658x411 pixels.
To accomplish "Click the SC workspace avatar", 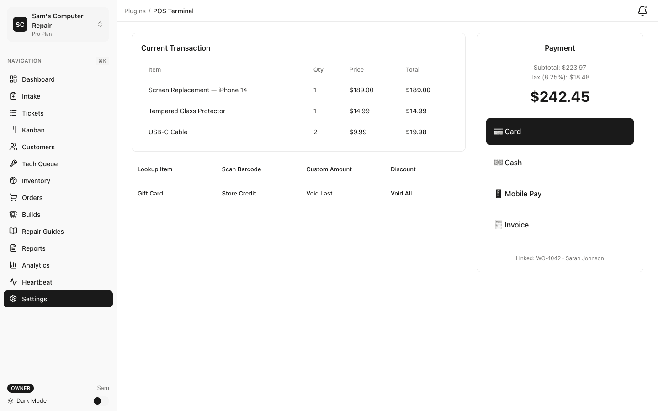I will [20, 24].
